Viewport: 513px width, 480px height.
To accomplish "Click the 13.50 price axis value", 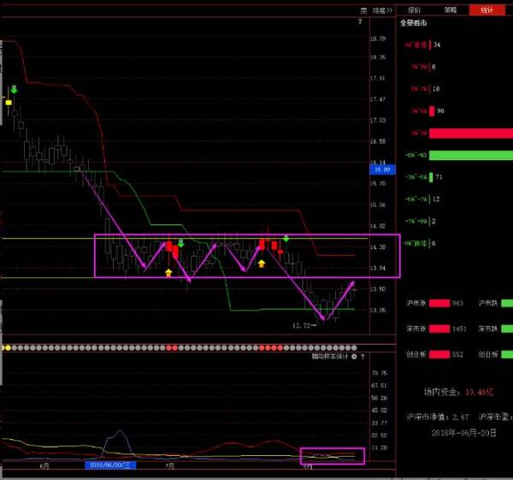I will 378,289.
